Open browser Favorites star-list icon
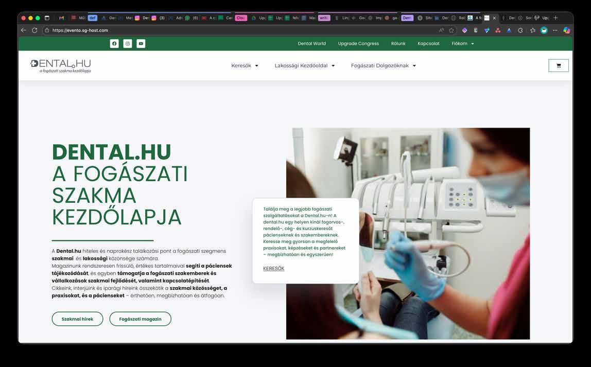This screenshot has height=367, width=591. pos(532,30)
